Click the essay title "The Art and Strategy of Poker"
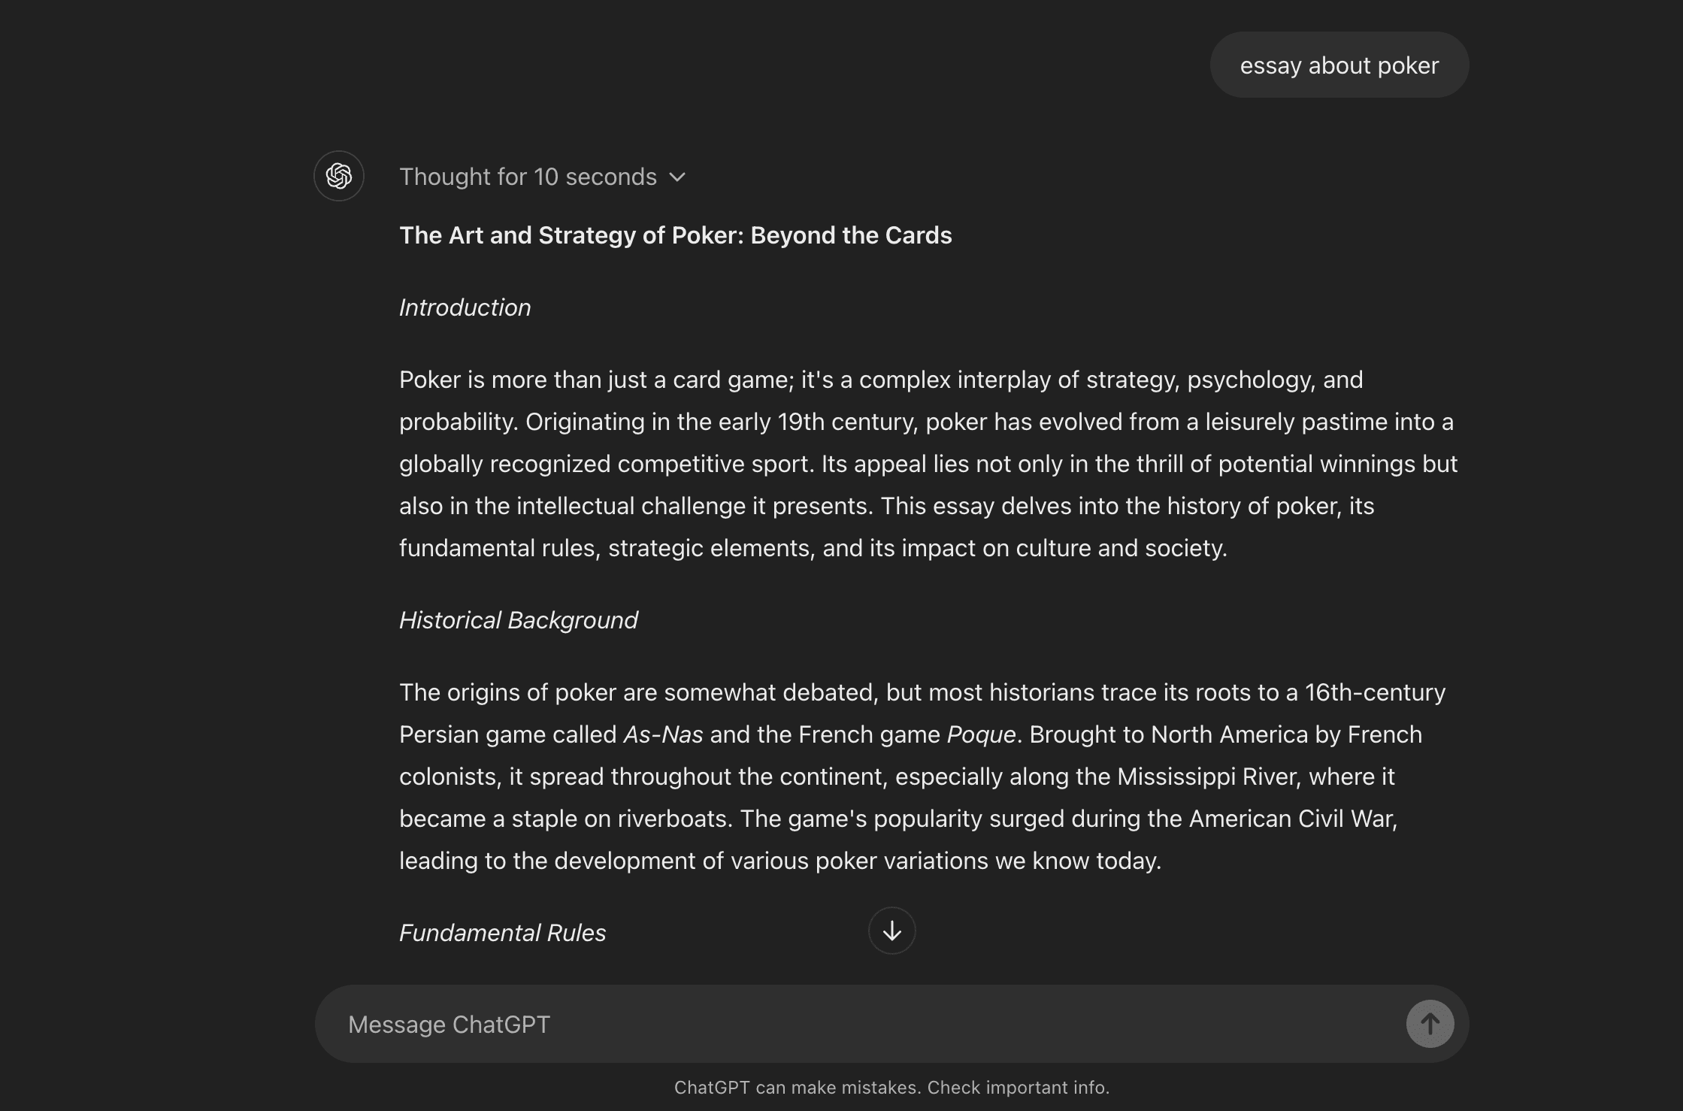Screen dimensions: 1683x1111 (x=675, y=235)
